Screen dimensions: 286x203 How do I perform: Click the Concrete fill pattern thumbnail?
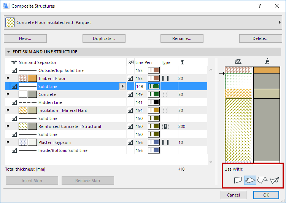[x=23, y=94]
